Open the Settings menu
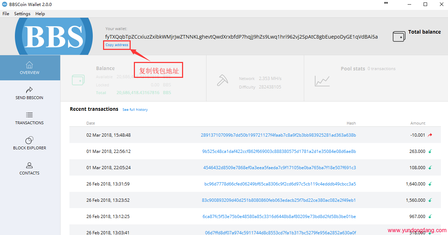The height and width of the screenshot is (235, 448). (22, 14)
